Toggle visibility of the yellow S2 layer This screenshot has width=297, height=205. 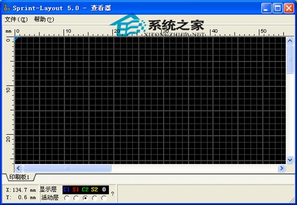click(94, 189)
